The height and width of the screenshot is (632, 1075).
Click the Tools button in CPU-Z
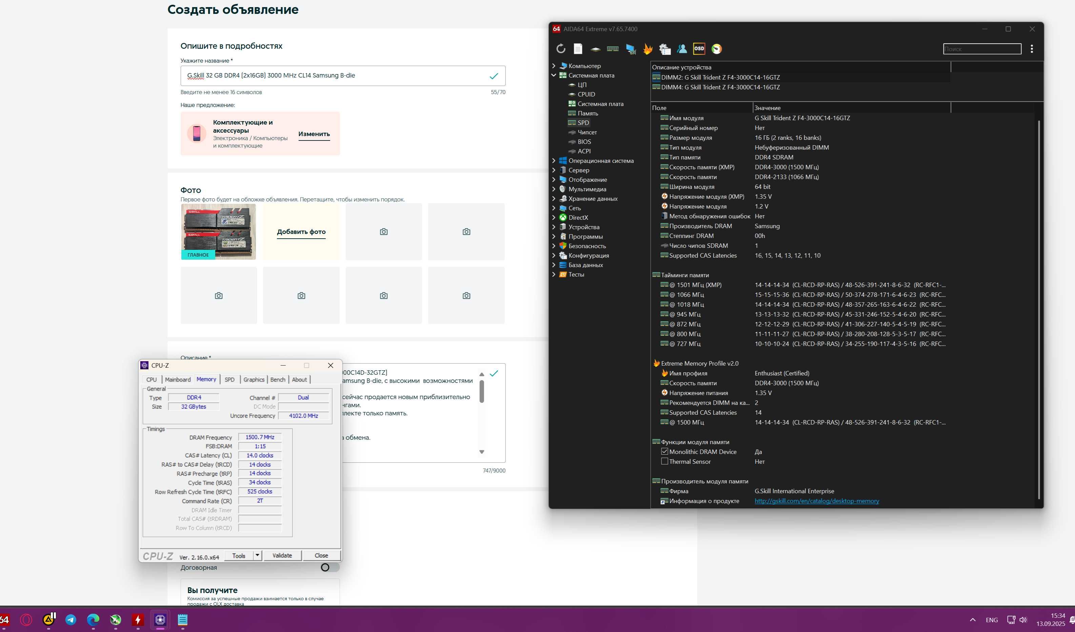point(239,555)
